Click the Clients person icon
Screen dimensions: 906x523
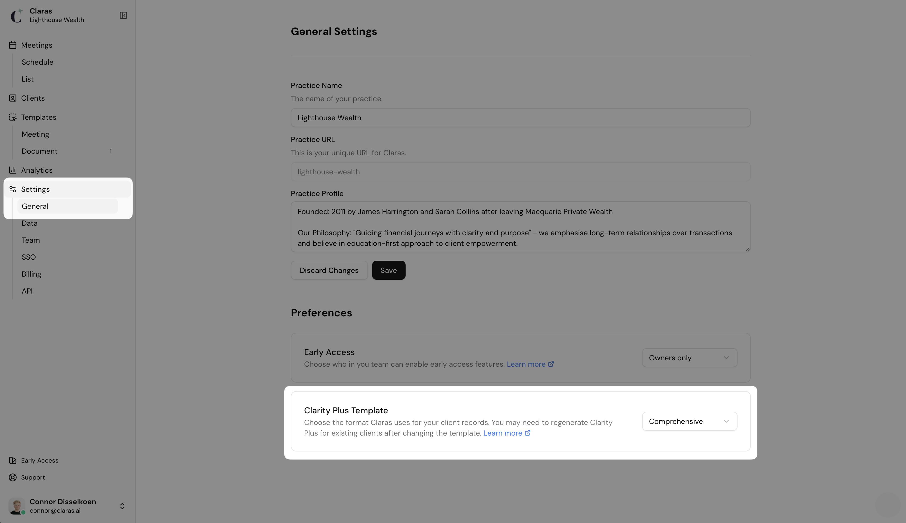[12, 98]
